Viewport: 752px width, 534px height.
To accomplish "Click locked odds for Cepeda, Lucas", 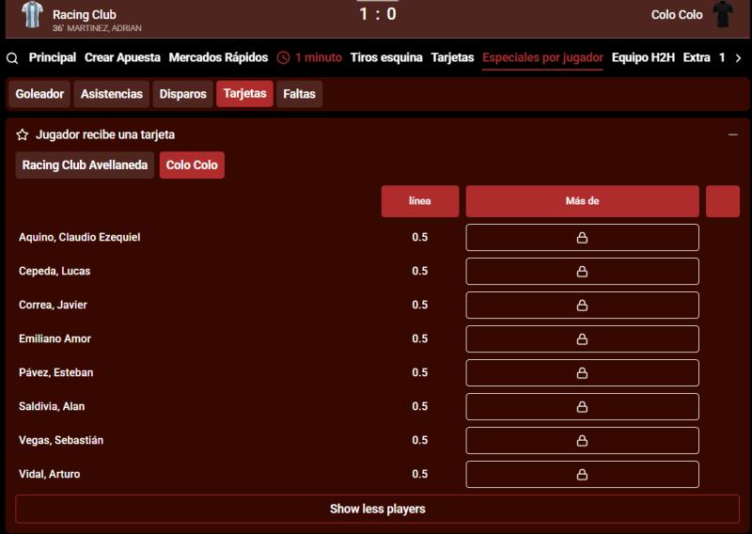I will point(582,272).
